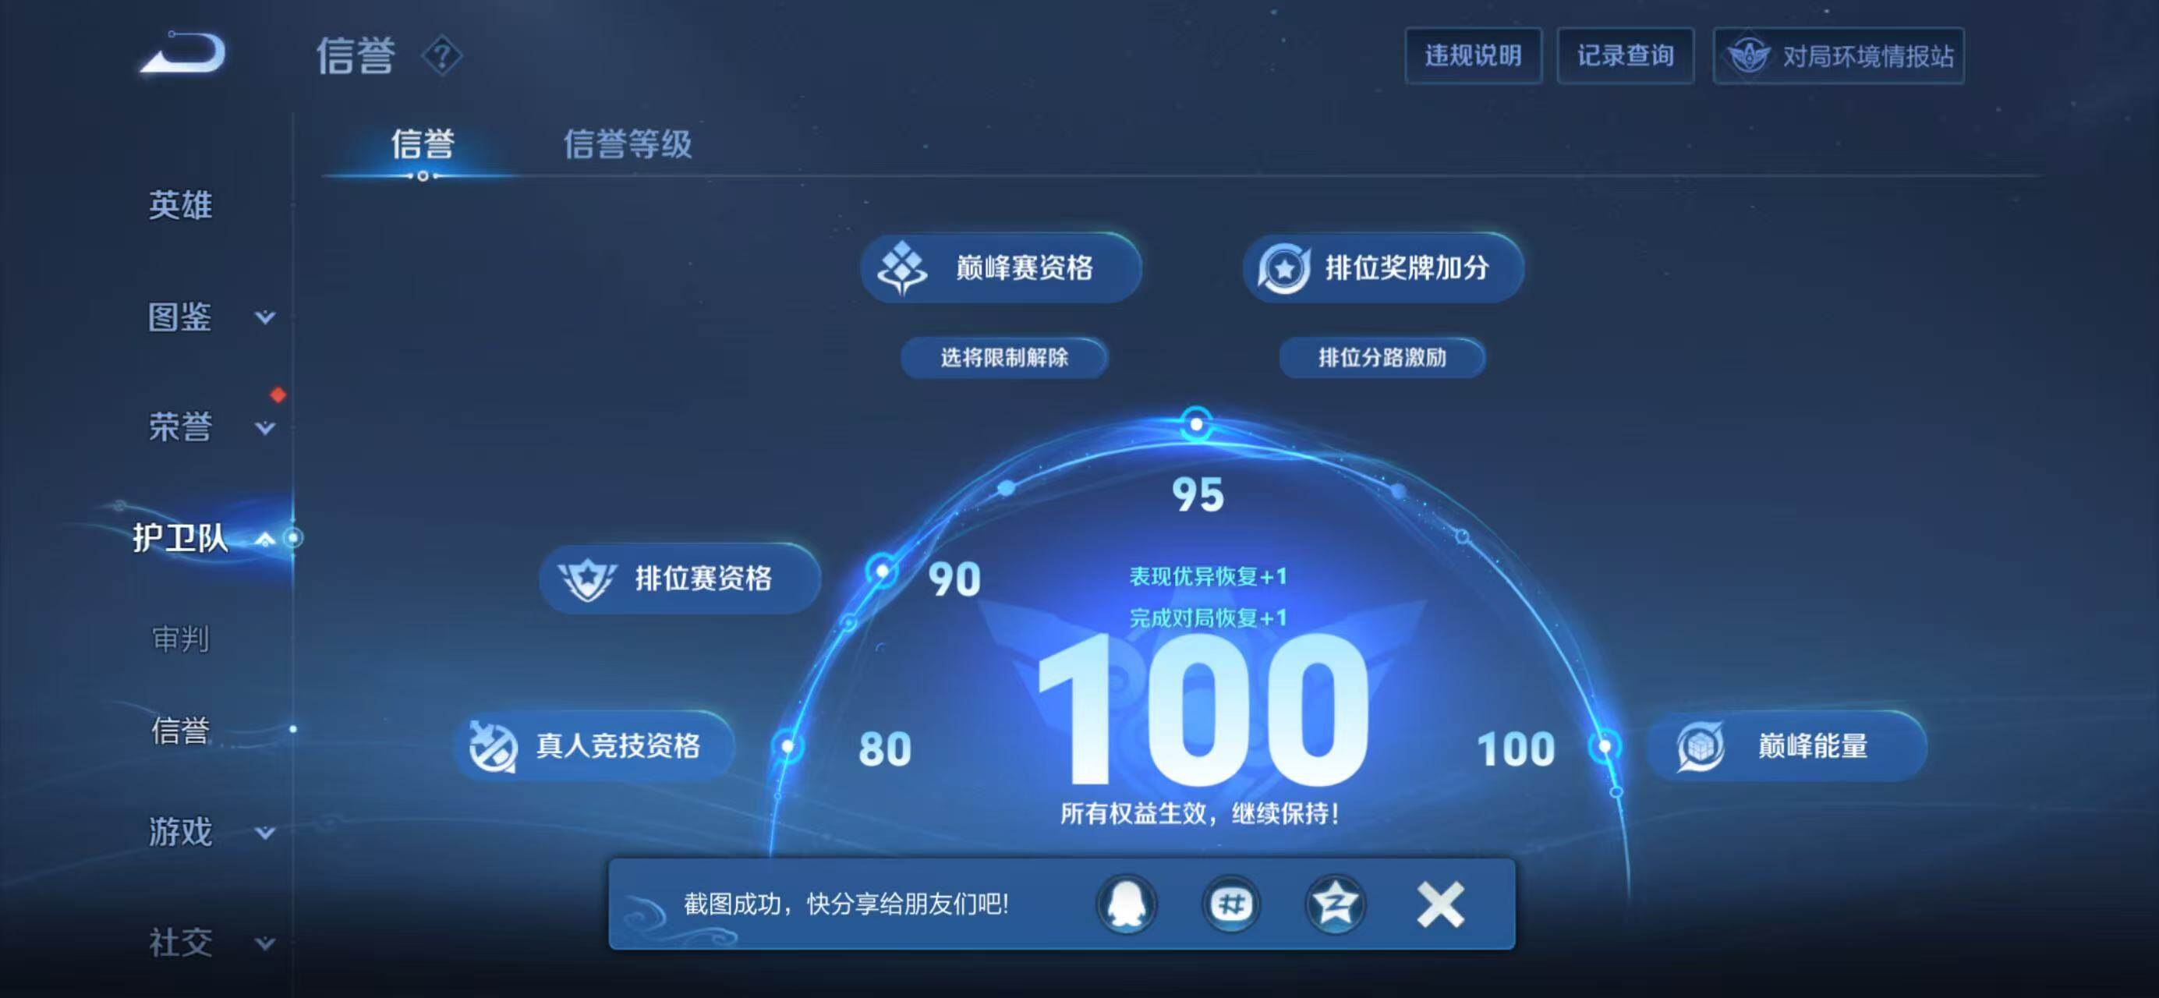This screenshot has width=2159, height=998.
Task: Share the screenshot via the QQ penguin icon
Action: coord(1127,904)
